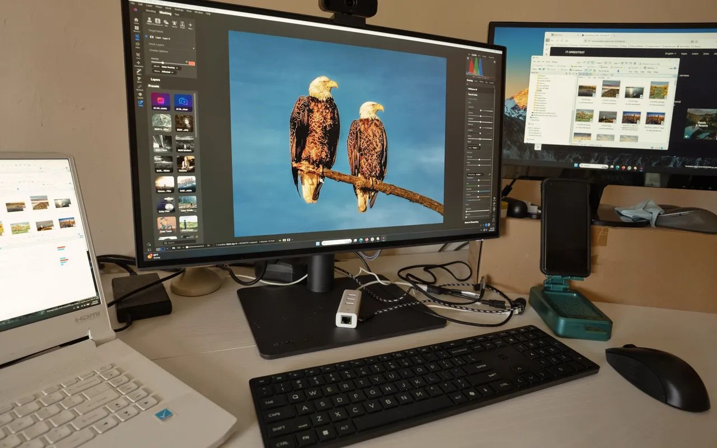Image resolution: width=717 pixels, height=448 pixels.
Task: Select the Color Film preset thumbnail
Action: pos(166,205)
